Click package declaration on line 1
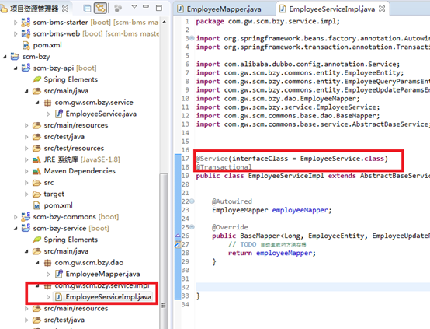The image size is (430, 329). pos(268,21)
